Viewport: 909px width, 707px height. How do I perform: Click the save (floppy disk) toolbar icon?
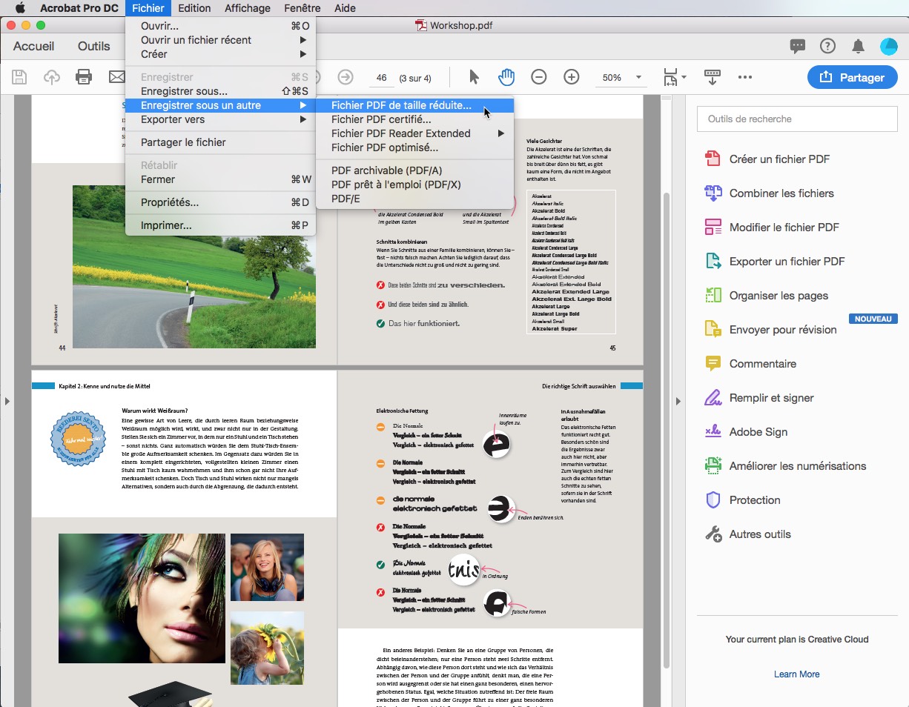tap(19, 77)
